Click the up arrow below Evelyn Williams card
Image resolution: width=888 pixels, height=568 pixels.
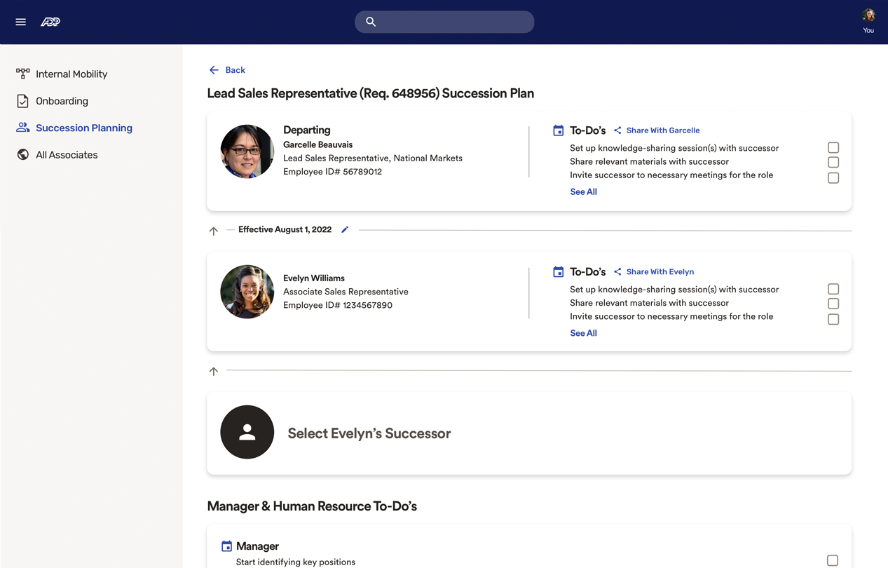coord(214,371)
